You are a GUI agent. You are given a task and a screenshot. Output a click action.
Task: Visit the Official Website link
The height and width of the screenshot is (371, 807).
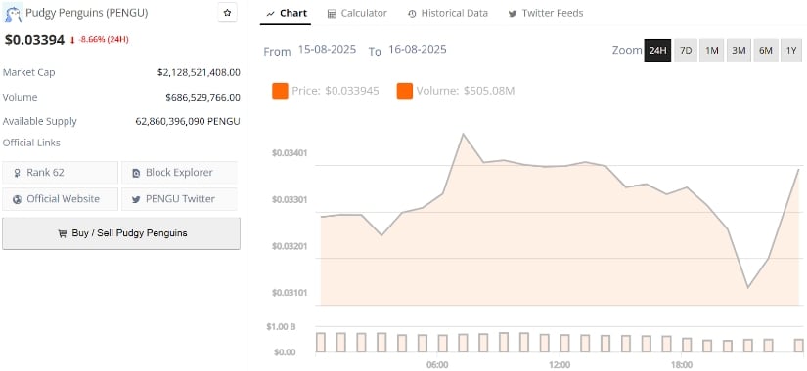[61, 199]
